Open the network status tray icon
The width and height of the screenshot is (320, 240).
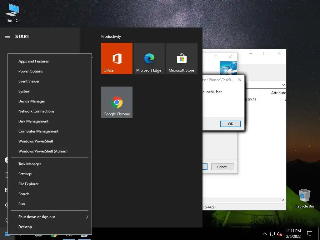272,234
